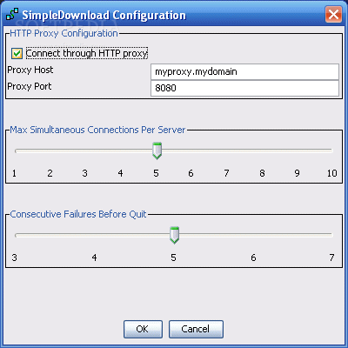Click the Proxy Port field showing 8080
The height and width of the screenshot is (348, 348).
pos(244,88)
